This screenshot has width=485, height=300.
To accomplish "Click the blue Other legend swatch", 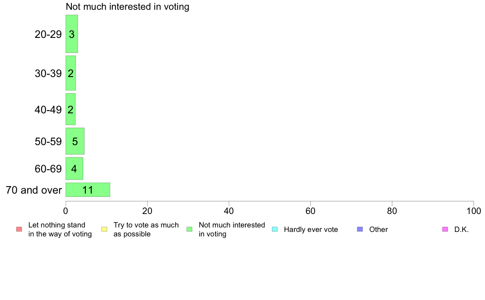I will pos(360,229).
